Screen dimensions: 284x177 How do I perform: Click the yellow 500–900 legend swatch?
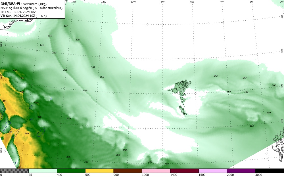tap(99, 171)
